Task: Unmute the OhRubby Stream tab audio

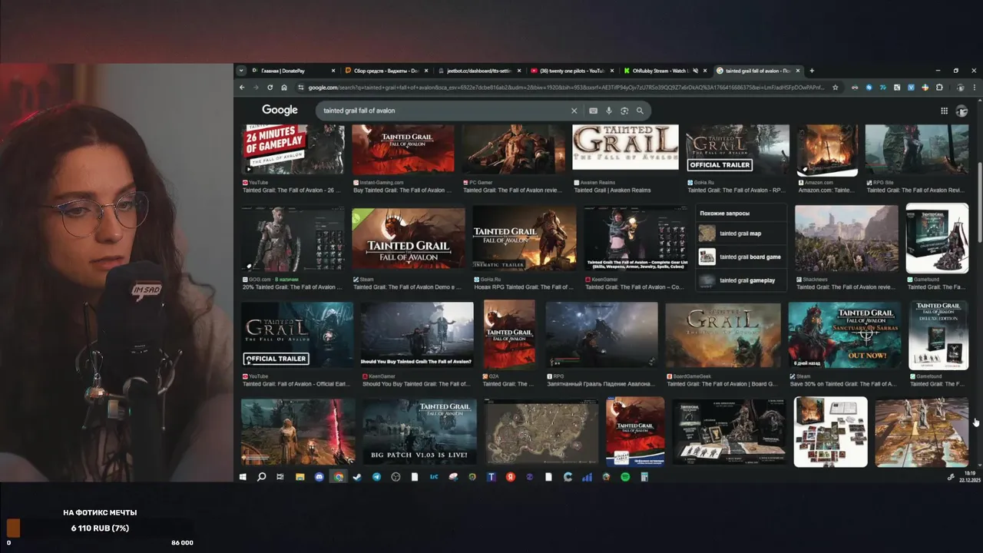Action: pos(695,71)
